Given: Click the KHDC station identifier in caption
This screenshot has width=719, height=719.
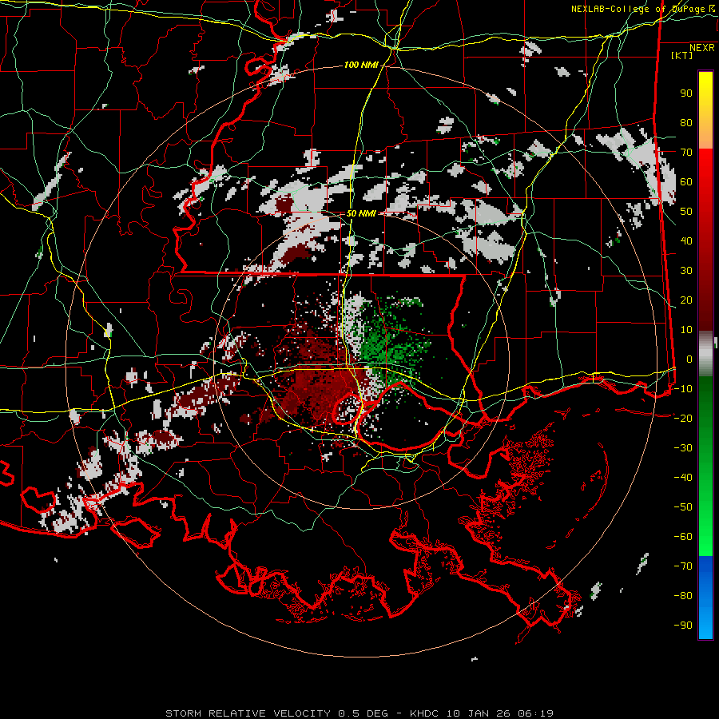Looking at the screenshot, I should click(424, 713).
